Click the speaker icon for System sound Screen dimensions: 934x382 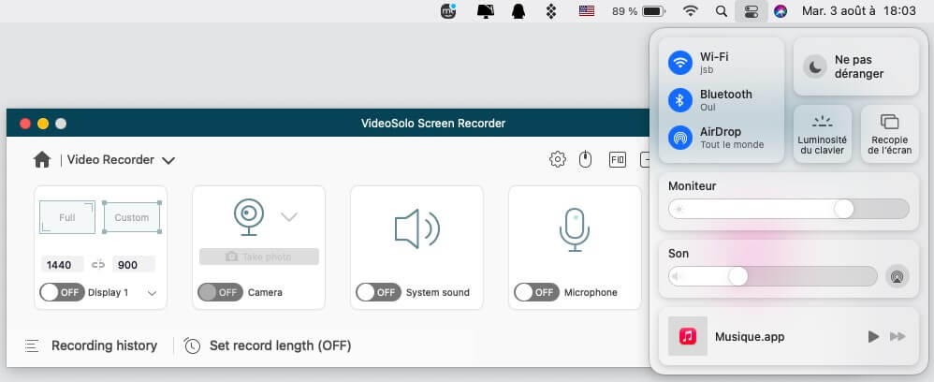(x=416, y=228)
